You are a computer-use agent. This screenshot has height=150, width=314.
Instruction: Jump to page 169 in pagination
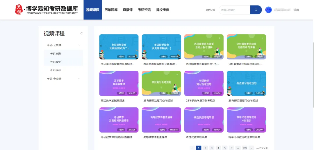[x=245, y=148]
